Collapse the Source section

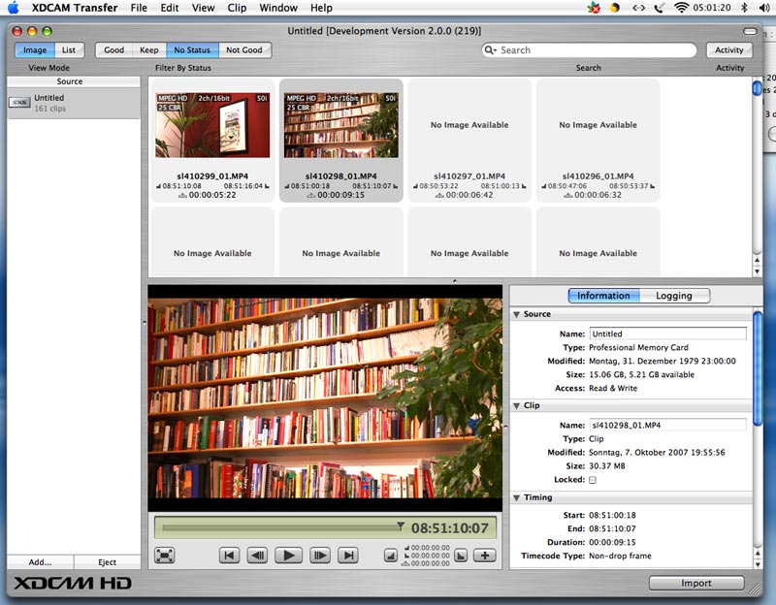tap(516, 314)
